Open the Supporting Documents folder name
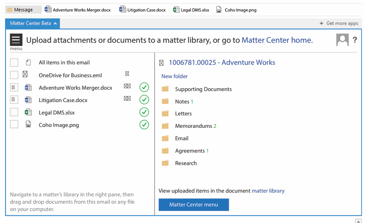The image size is (365, 223). tap(203, 89)
